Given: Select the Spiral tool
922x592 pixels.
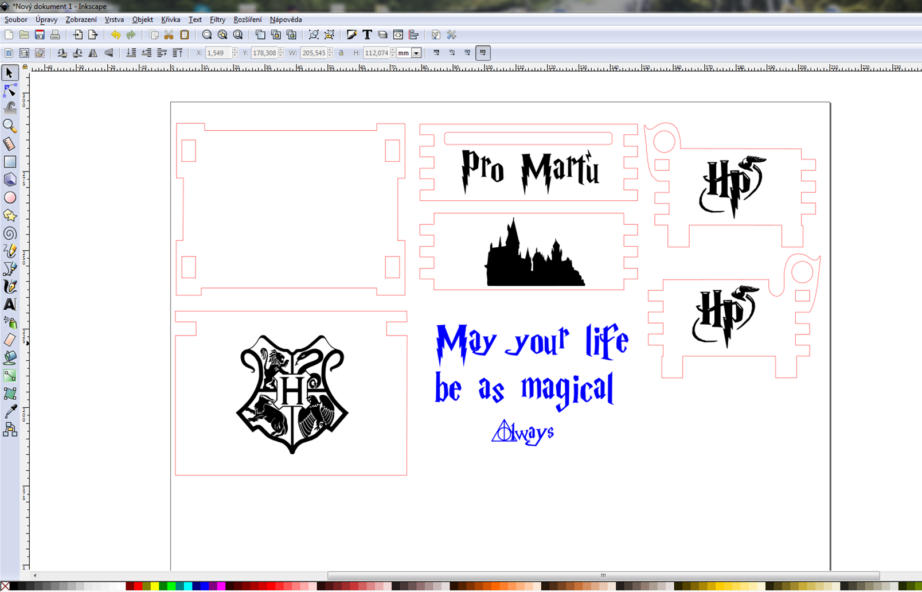Looking at the screenshot, I should pyautogui.click(x=10, y=233).
